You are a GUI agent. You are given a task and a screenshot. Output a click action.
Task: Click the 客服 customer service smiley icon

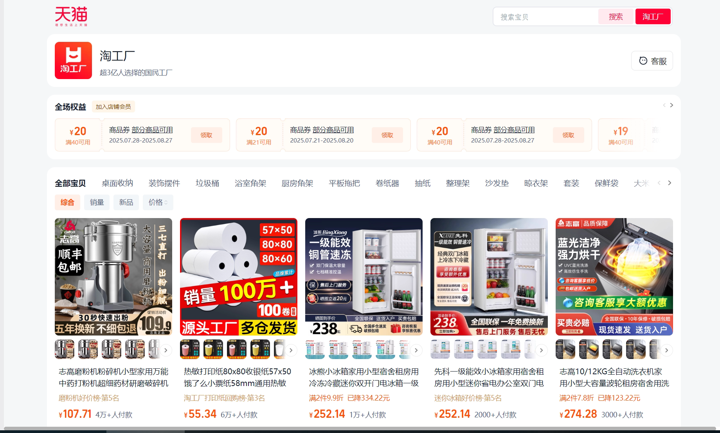pyautogui.click(x=643, y=61)
